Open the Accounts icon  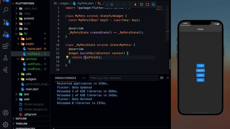pyautogui.click(x=6, y=113)
